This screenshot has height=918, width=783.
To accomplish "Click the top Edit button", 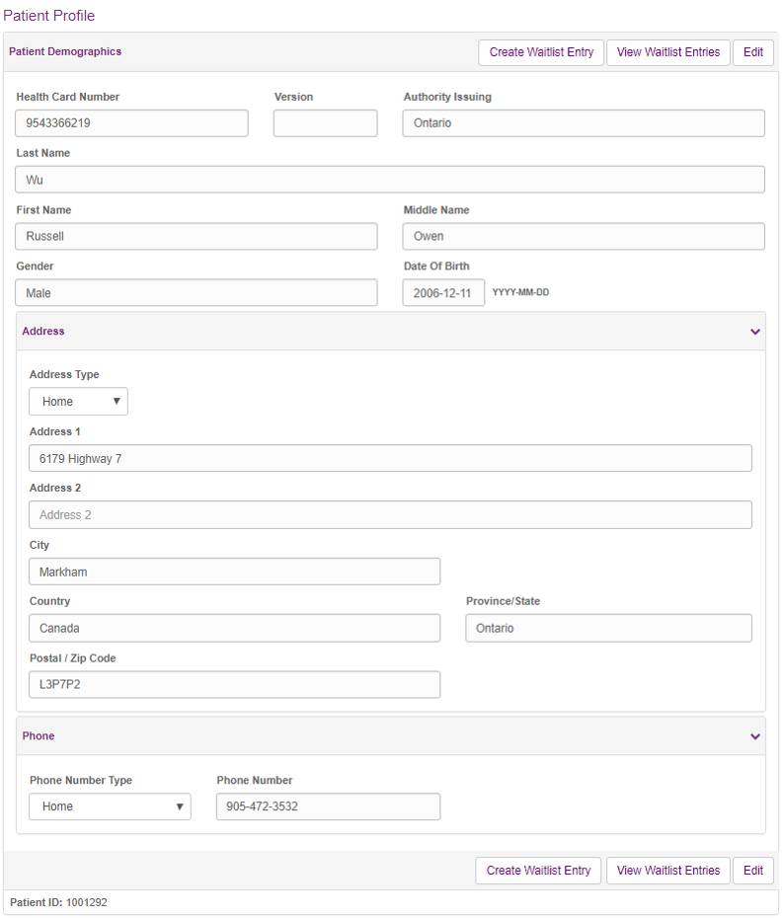I will (x=753, y=52).
